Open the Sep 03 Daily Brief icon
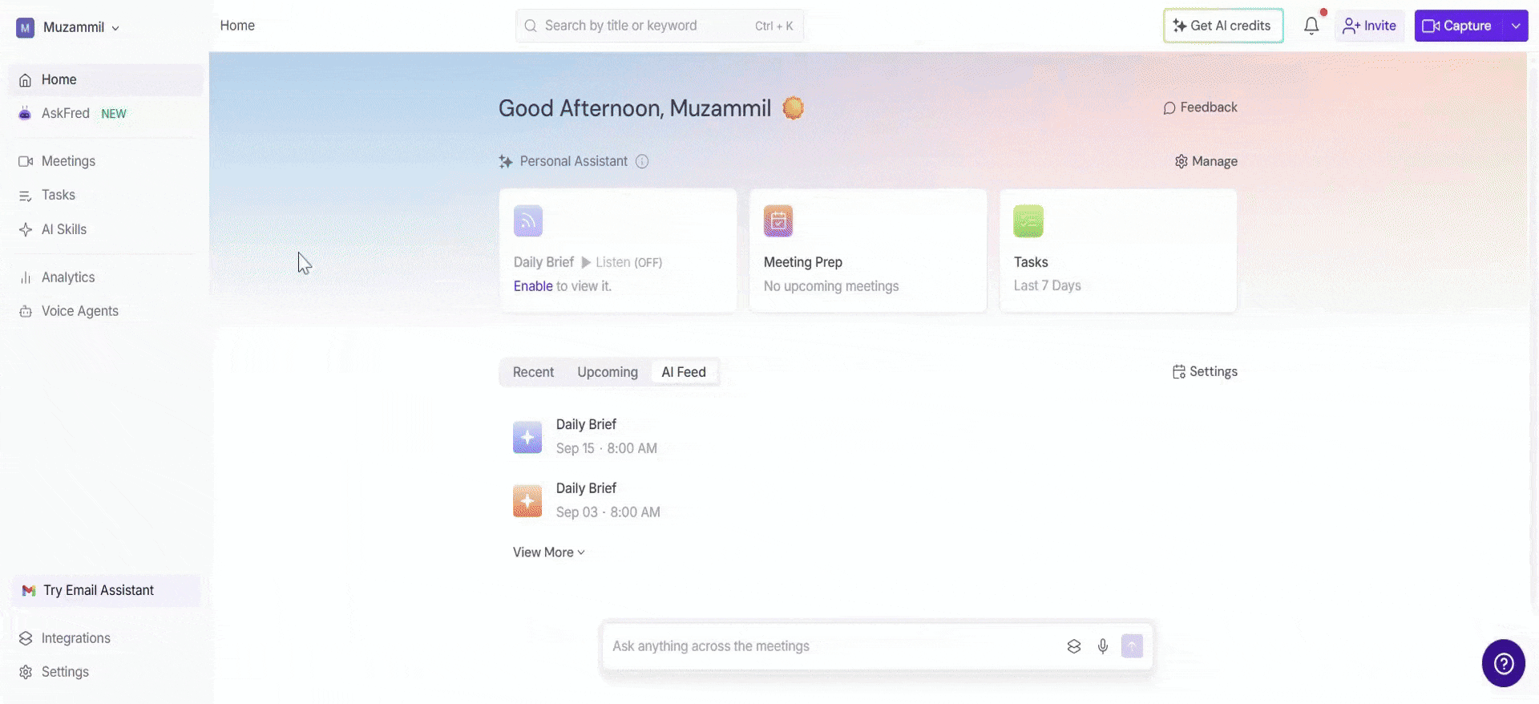Image resolution: width=1539 pixels, height=704 pixels. click(527, 501)
